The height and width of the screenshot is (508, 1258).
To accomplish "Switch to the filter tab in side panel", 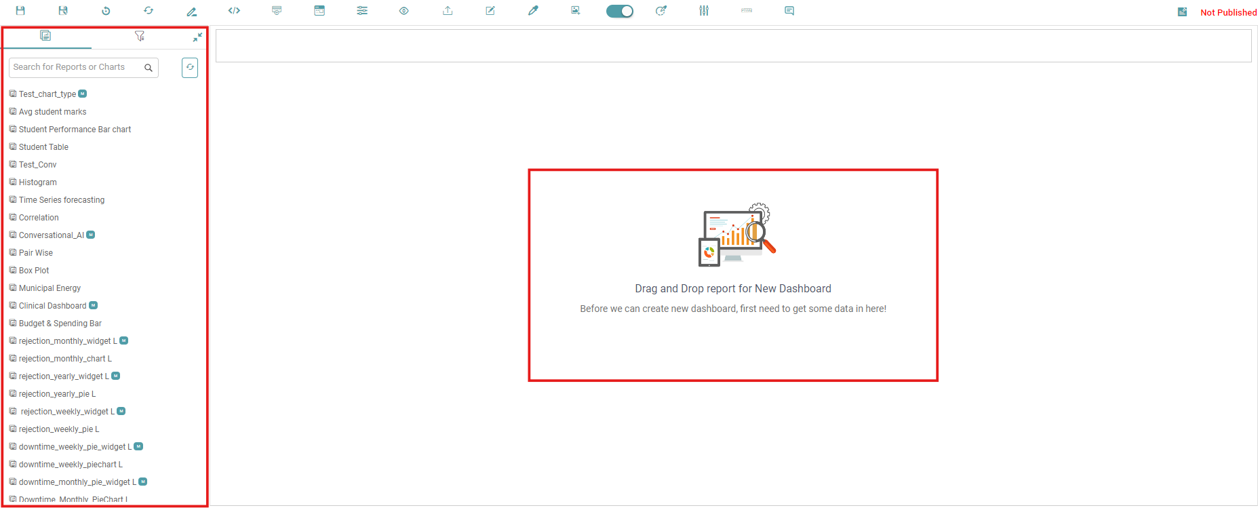I will tap(139, 36).
